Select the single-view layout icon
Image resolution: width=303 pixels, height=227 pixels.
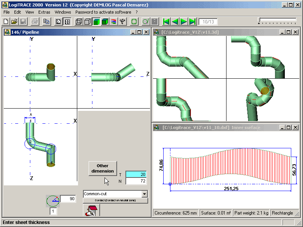[x=58, y=22]
